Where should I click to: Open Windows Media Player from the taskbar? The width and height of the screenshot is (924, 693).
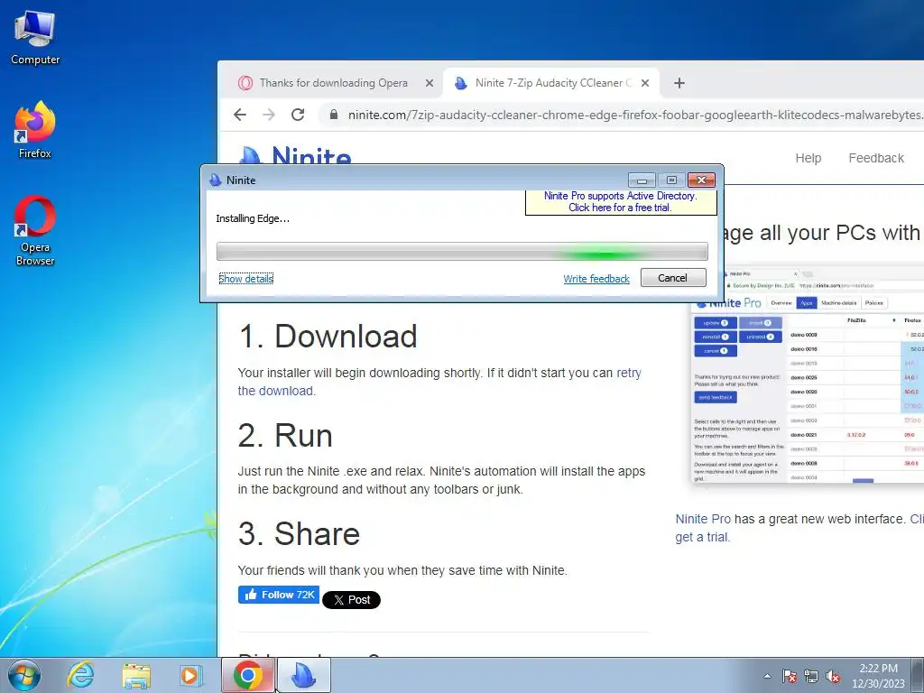(x=191, y=675)
